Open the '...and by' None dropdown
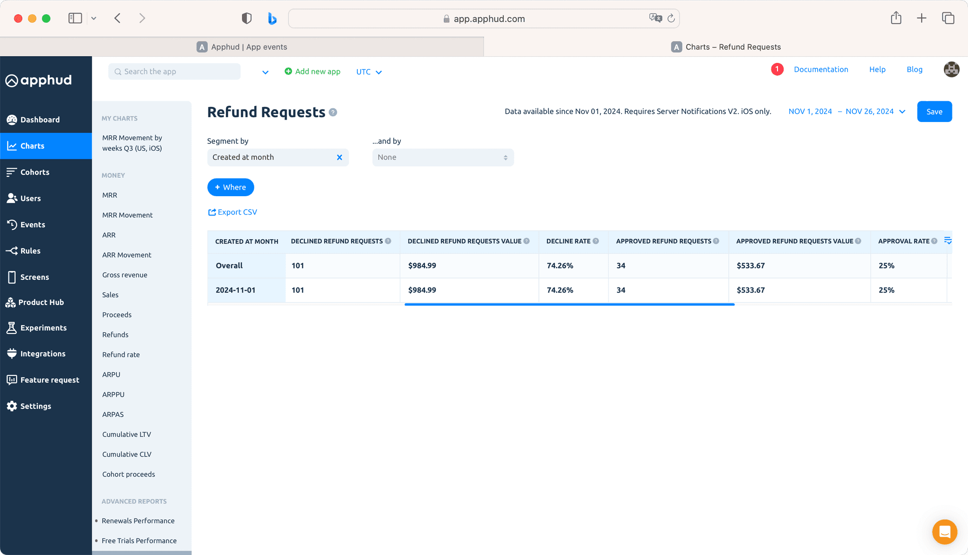 click(x=442, y=157)
